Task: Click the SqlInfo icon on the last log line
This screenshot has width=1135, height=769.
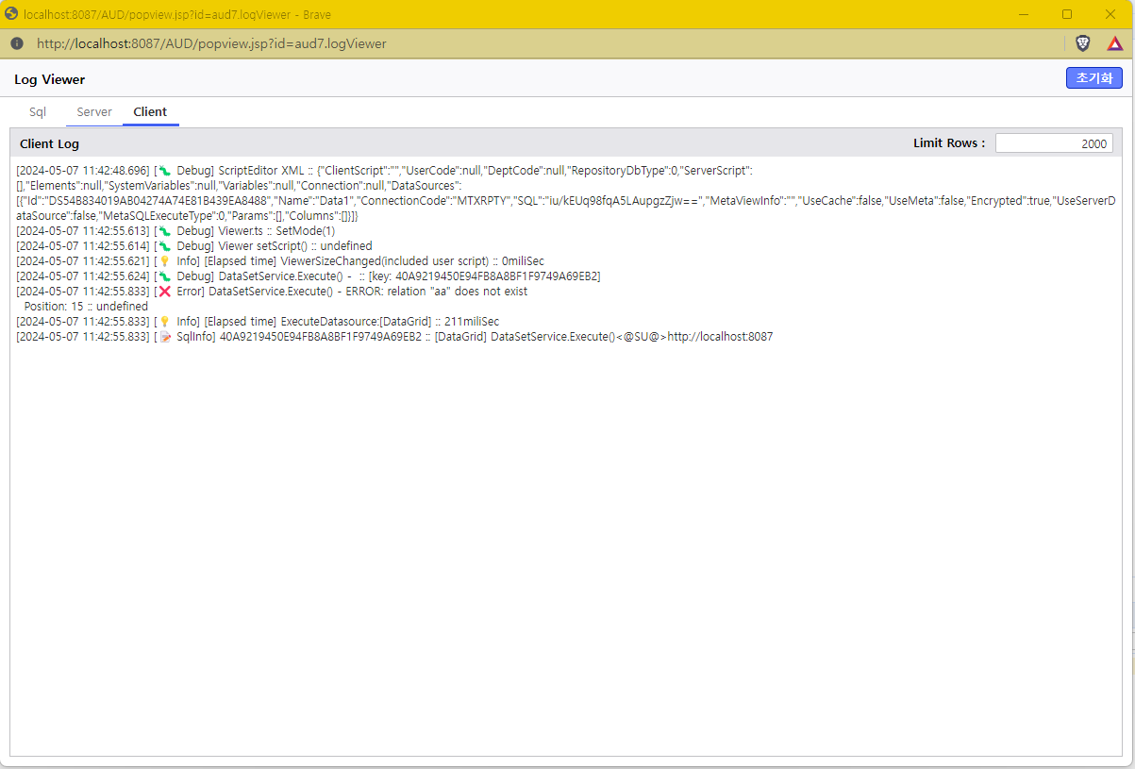Action: (165, 337)
